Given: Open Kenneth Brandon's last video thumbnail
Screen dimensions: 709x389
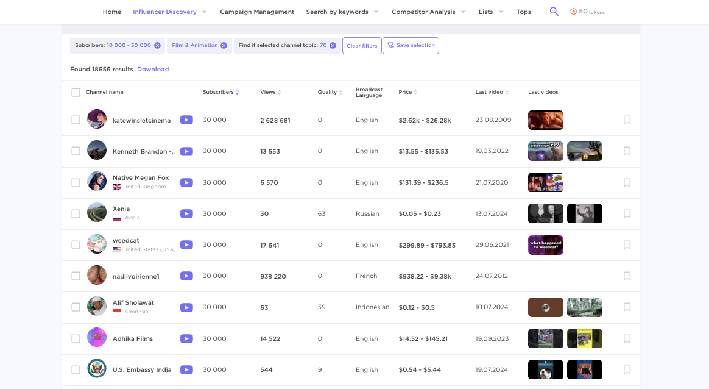Looking at the screenshot, I should 545,151.
